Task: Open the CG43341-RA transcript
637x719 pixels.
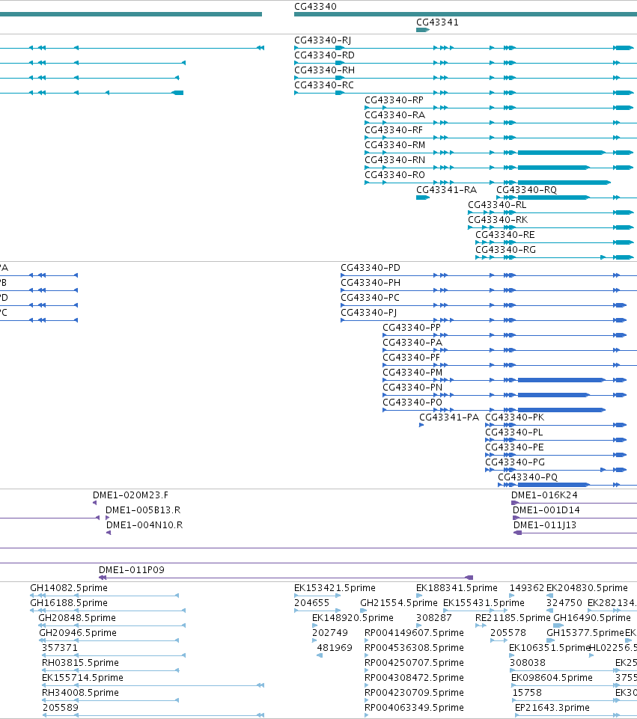Action: (446, 190)
